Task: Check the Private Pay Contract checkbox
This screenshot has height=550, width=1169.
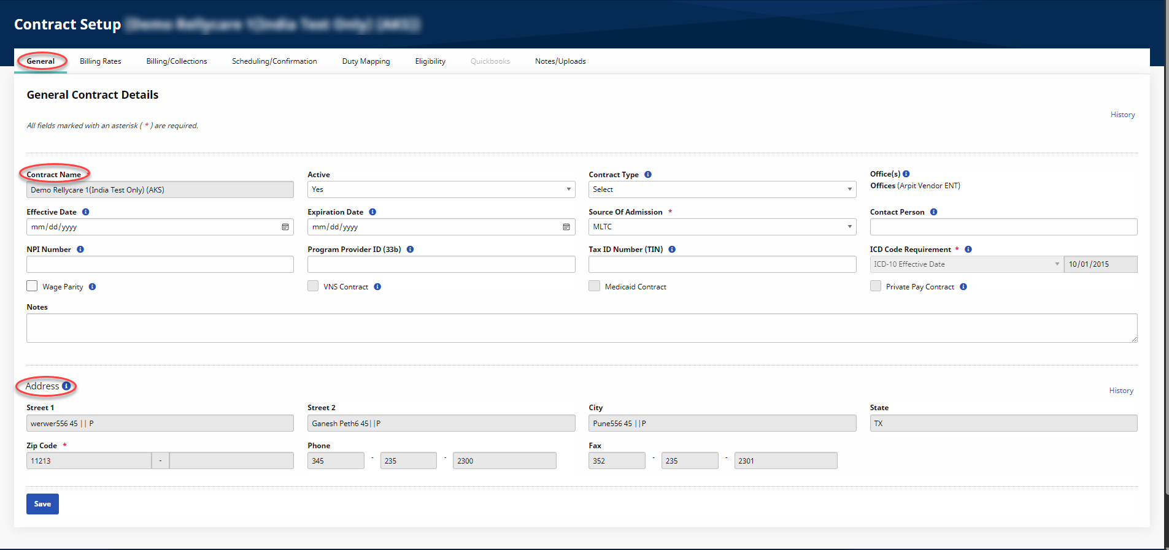Action: coord(876,286)
